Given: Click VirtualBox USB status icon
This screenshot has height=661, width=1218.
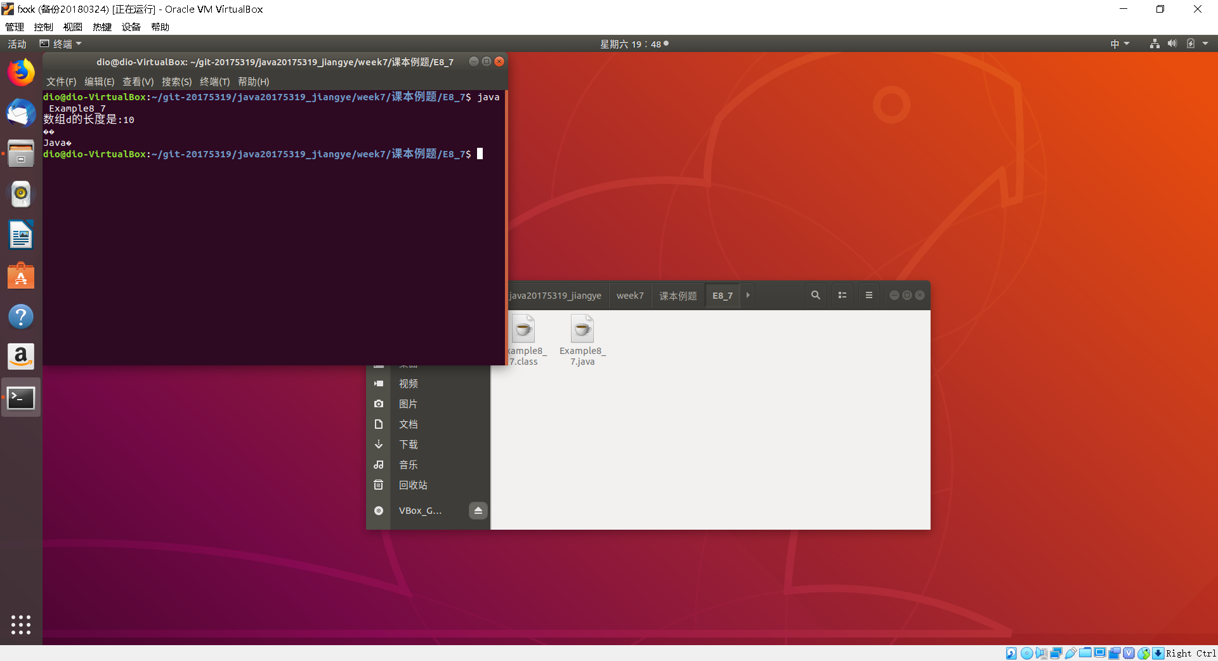Looking at the screenshot, I should point(1071,653).
